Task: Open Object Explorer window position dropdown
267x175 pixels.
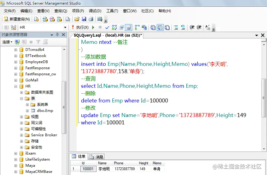Action: (x=52, y=35)
